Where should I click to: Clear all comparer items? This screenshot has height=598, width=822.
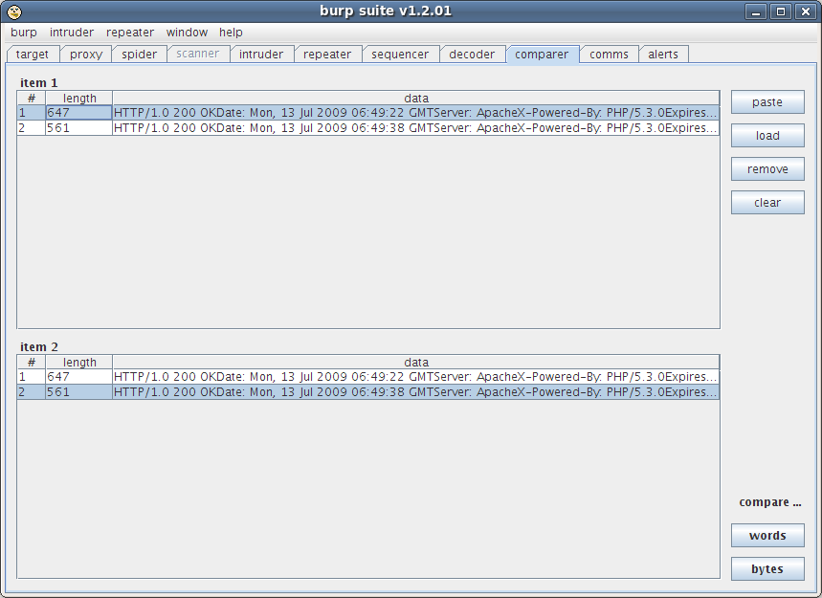coord(767,202)
